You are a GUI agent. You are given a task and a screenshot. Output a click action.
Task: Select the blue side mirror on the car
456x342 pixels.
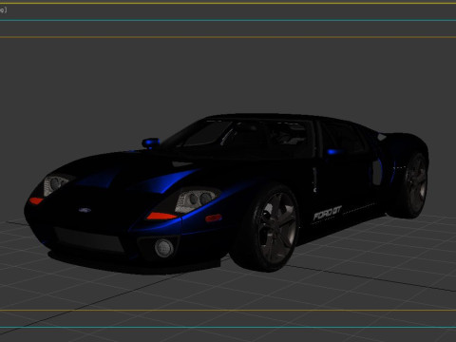pos(151,142)
